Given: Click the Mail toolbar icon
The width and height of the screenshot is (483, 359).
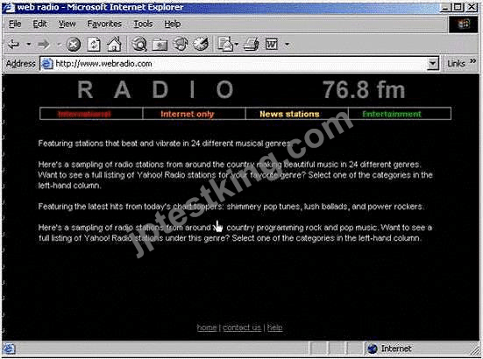Looking at the screenshot, I should (226, 44).
